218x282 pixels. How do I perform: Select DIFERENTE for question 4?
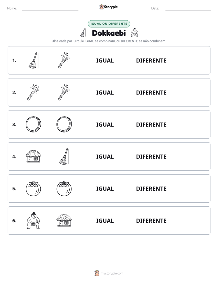point(151,157)
